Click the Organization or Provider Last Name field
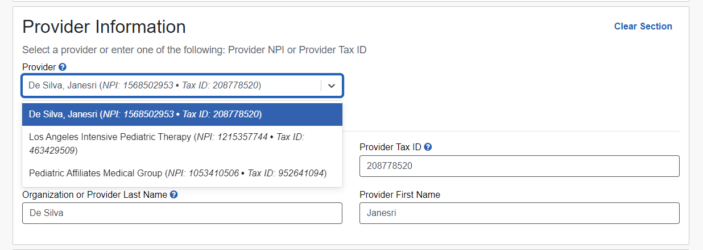Image resolution: width=703 pixels, height=250 pixels. pyautogui.click(x=182, y=213)
